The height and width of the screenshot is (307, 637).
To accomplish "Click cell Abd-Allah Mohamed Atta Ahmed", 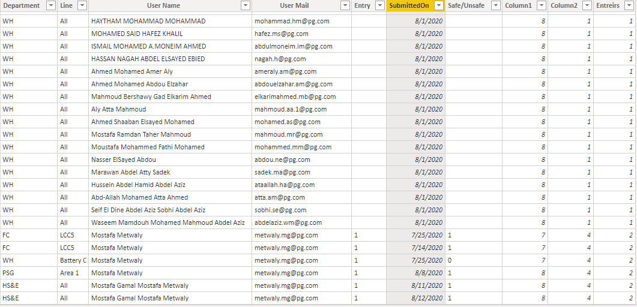I will tap(171, 197).
